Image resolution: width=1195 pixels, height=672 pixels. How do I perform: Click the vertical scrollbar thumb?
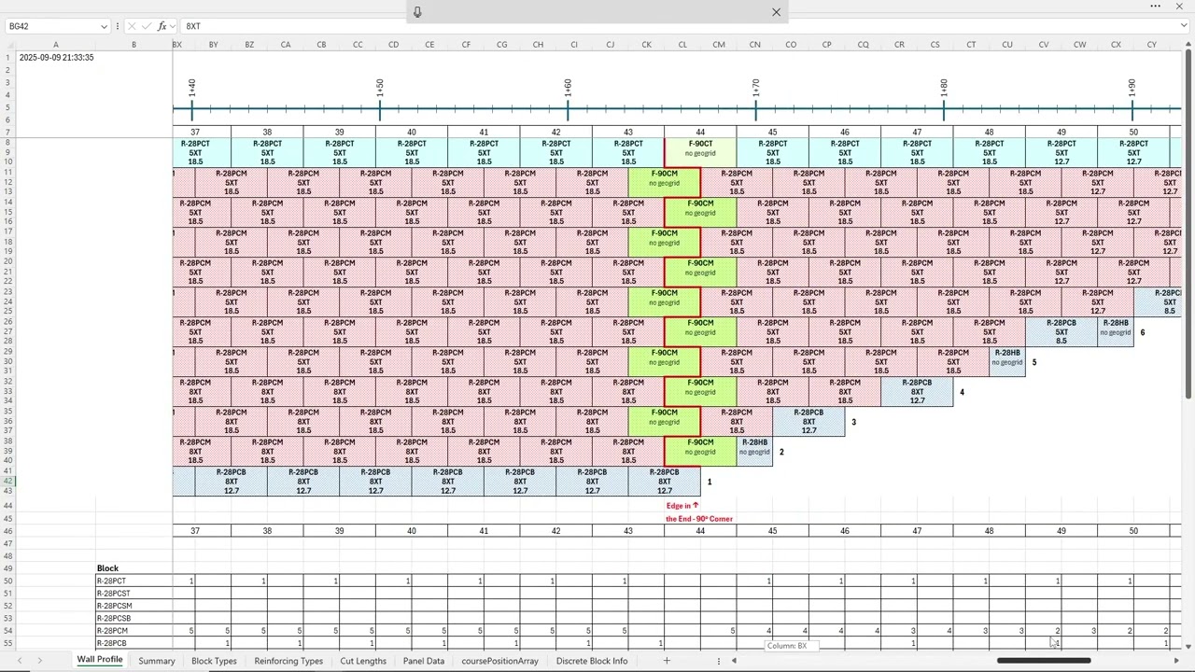pyautogui.click(x=1188, y=224)
